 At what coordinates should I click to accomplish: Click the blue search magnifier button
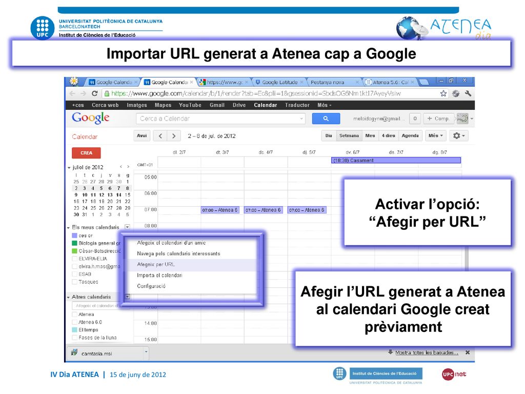coord(326,119)
